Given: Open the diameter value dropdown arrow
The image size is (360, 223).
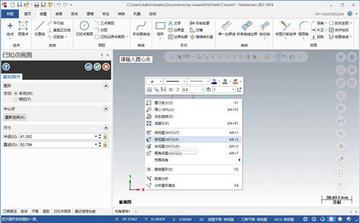Looking at the screenshot, I should 96,145.
